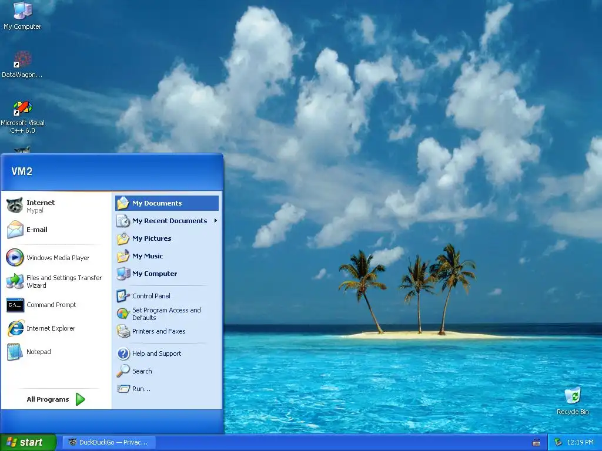Click the 12:19 PM clock
This screenshot has height=451, width=602.
[580, 442]
